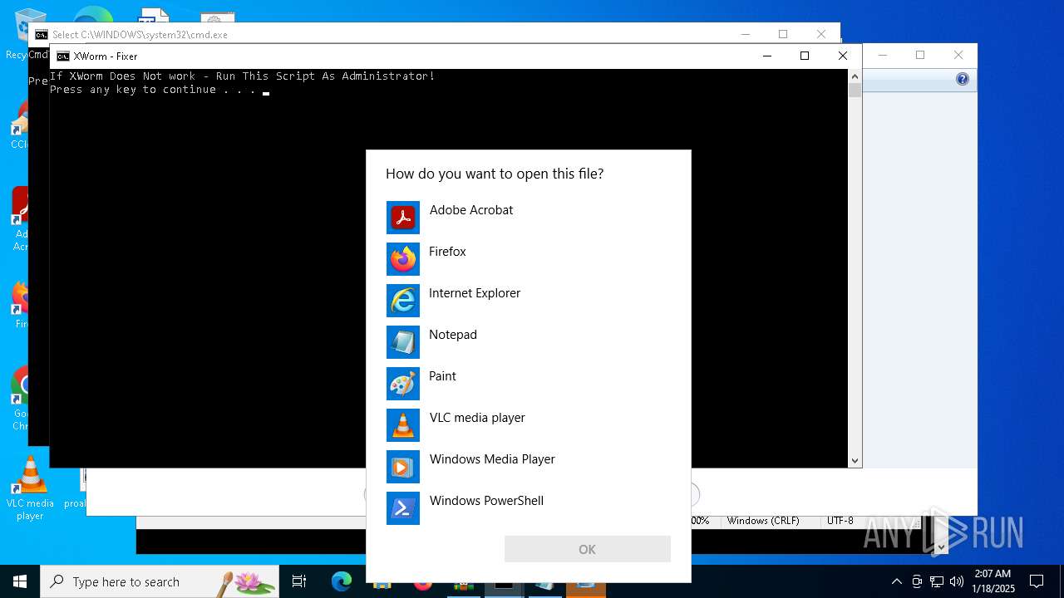Launch Microsoft Edge from the taskbar

pyautogui.click(x=342, y=581)
